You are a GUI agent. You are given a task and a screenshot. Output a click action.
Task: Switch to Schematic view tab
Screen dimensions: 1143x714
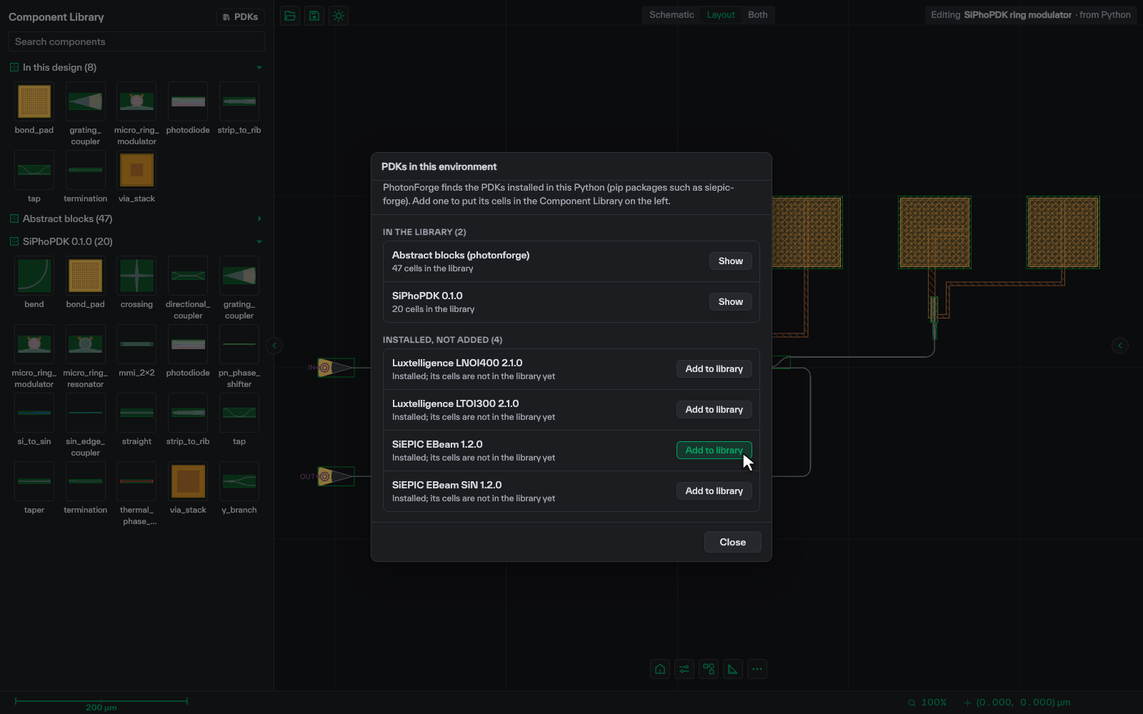672,15
